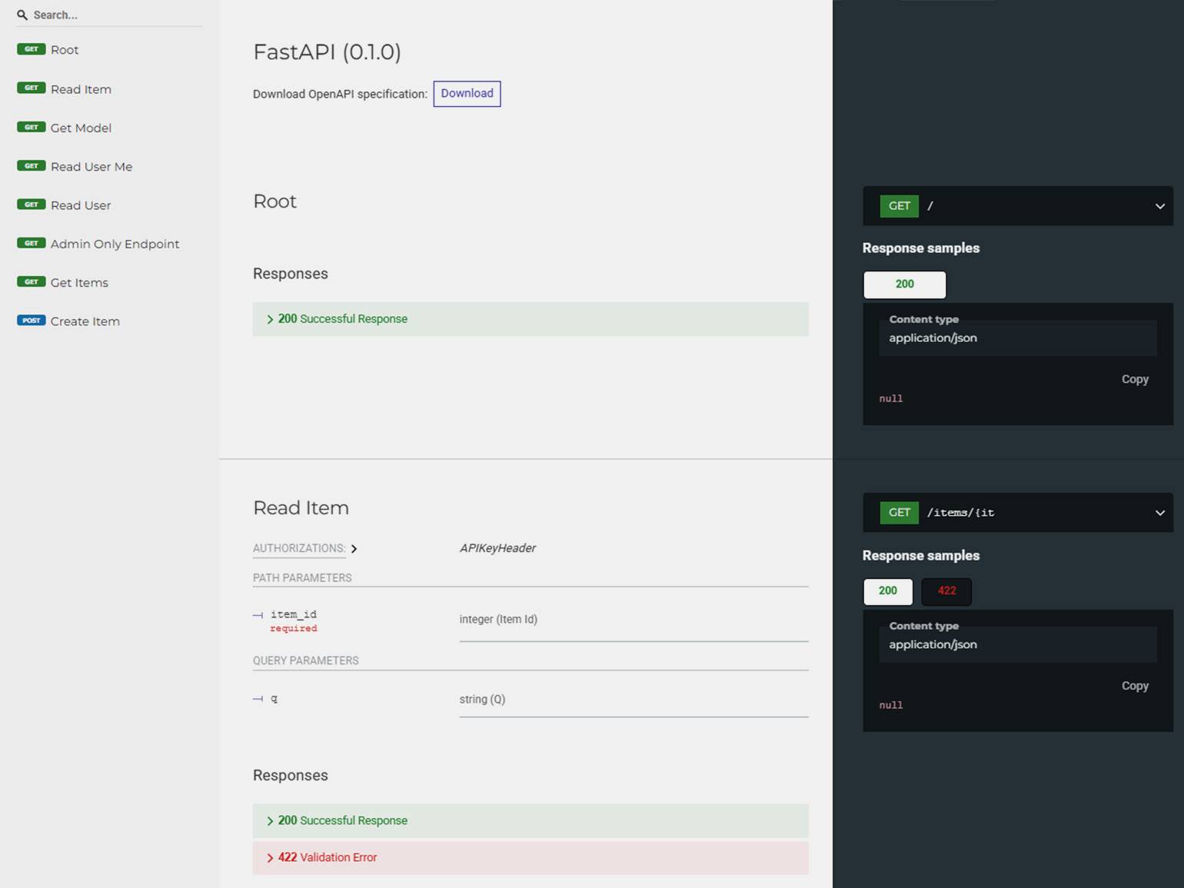Select the 200 tab in Root response samples
Viewport: 1184px width, 888px height.
pos(904,284)
